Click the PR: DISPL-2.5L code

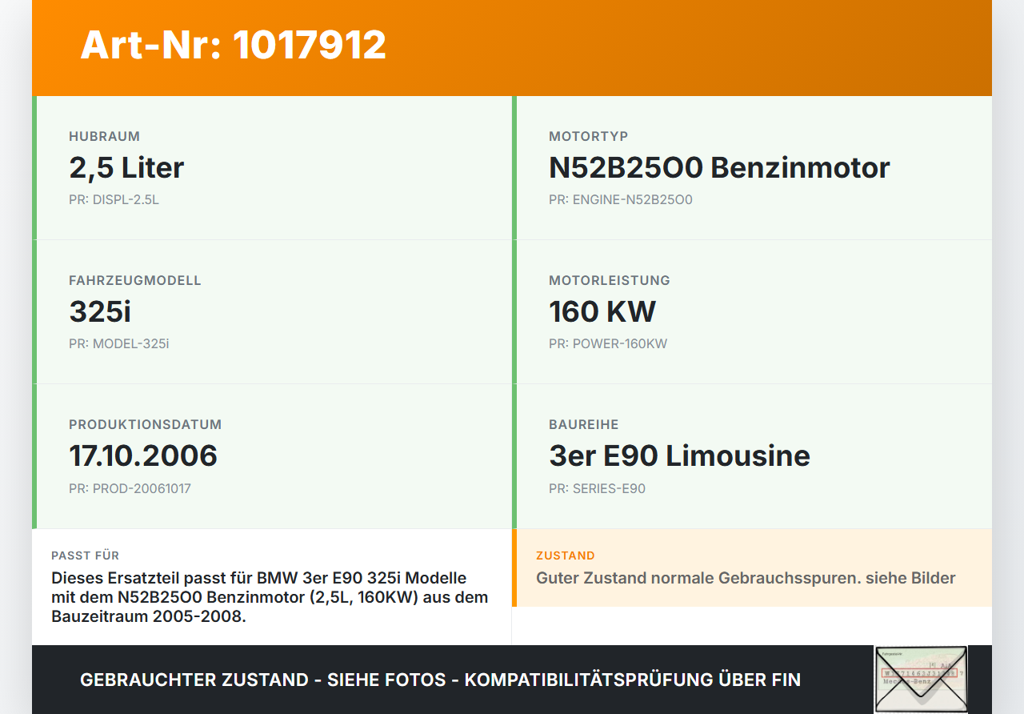click(x=114, y=200)
